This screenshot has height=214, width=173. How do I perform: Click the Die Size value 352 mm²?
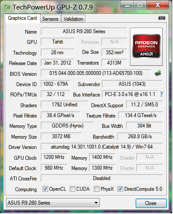(114, 53)
